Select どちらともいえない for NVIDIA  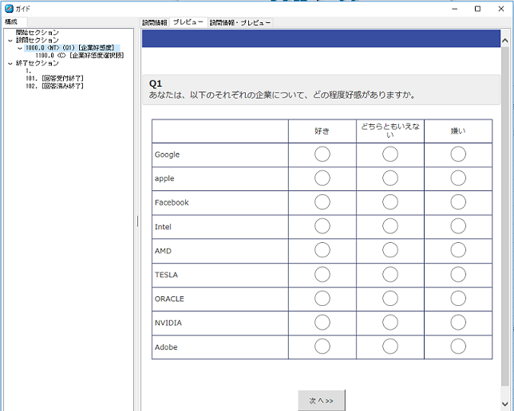(x=390, y=323)
